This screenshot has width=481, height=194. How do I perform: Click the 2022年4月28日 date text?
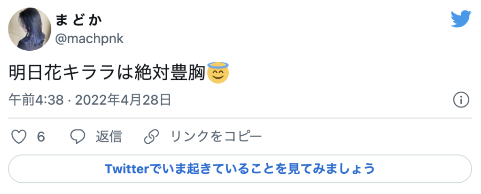[123, 101]
